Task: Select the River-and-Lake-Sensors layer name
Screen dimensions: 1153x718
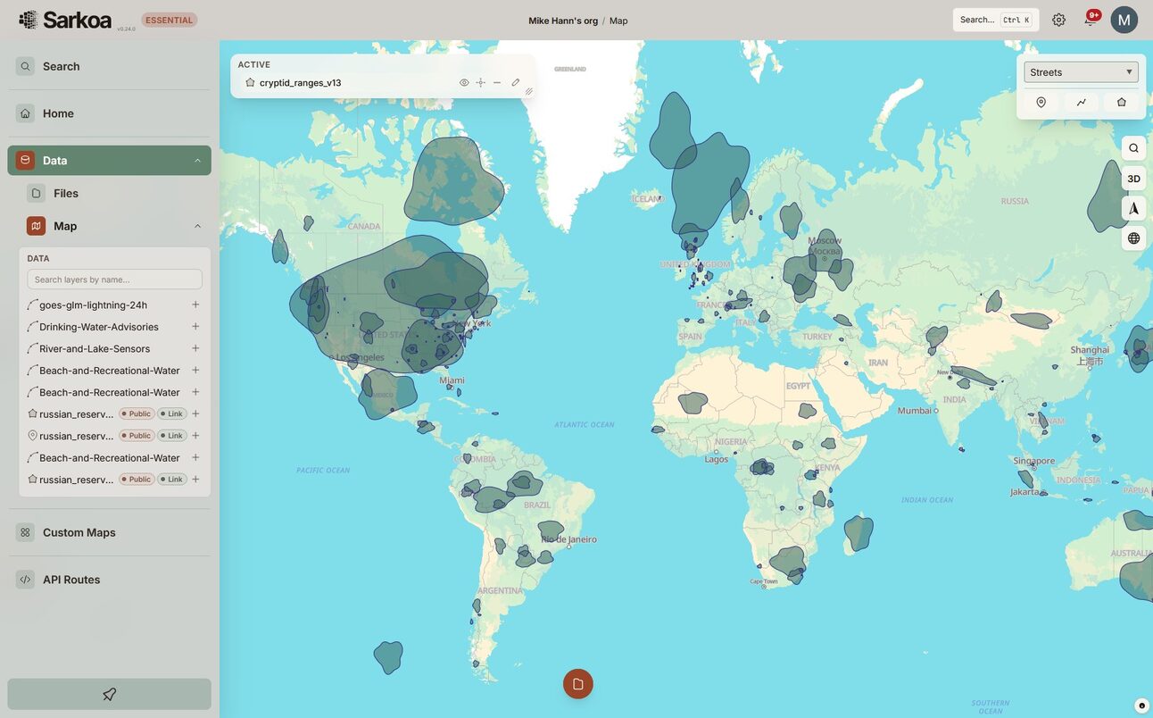Action: point(95,349)
